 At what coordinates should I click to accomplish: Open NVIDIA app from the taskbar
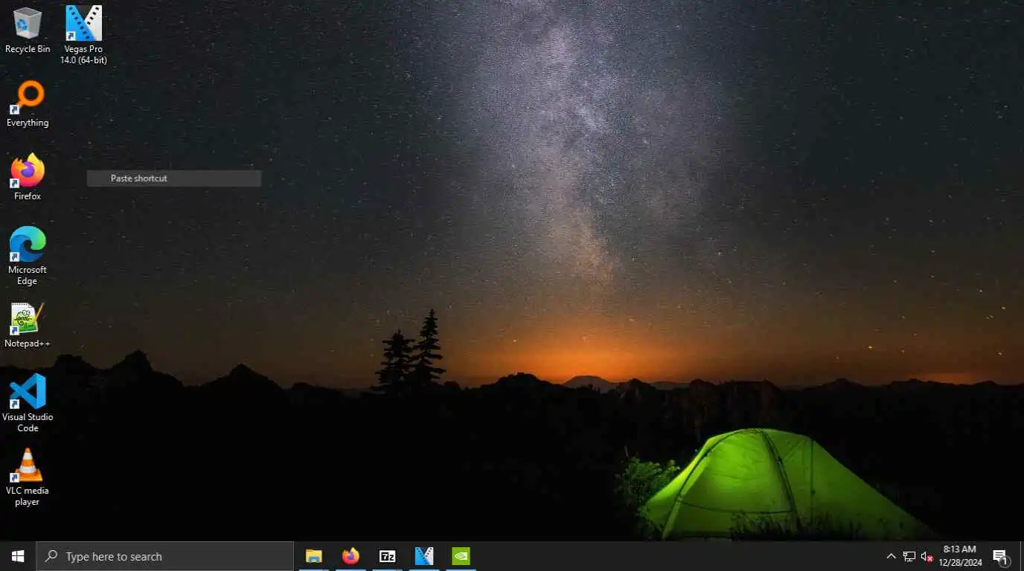coord(461,556)
